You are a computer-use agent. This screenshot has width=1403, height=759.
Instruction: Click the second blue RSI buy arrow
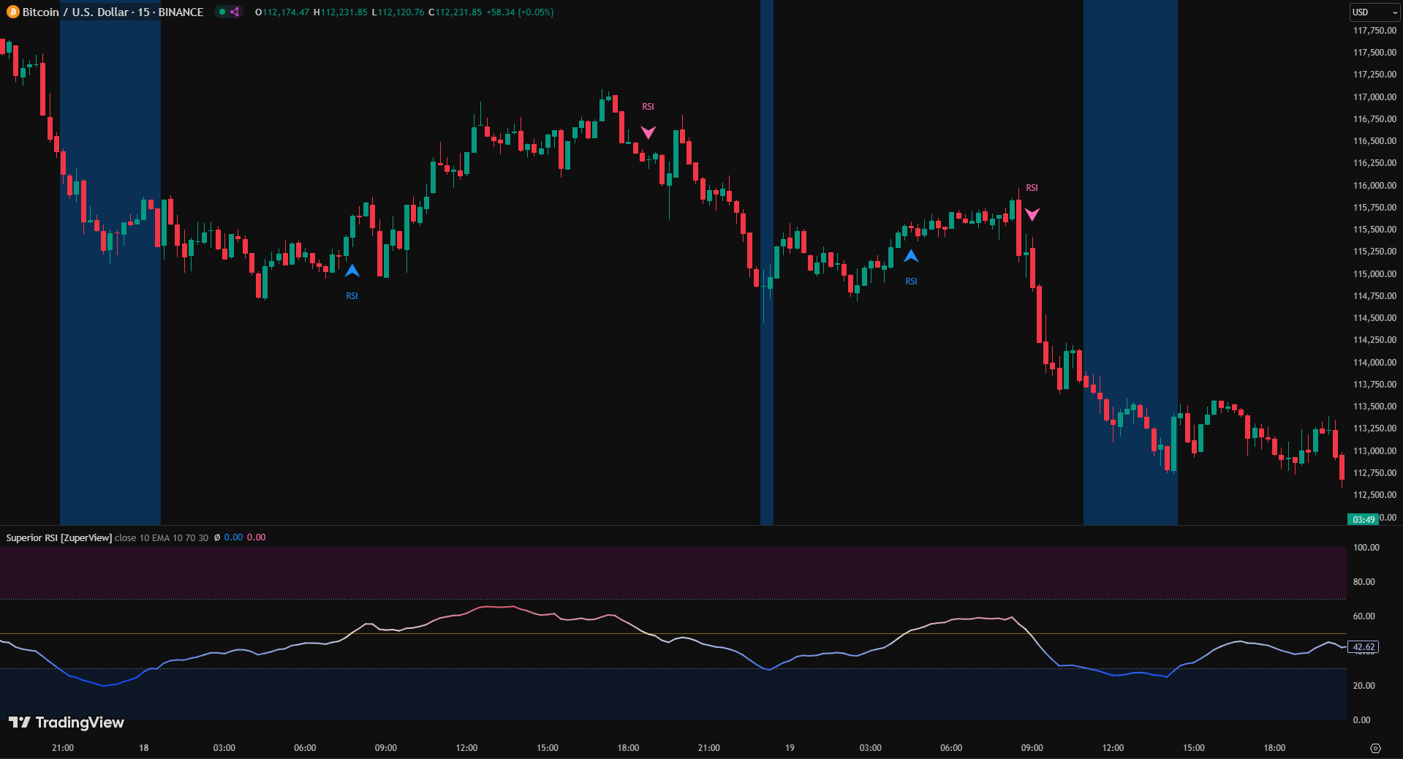911,257
